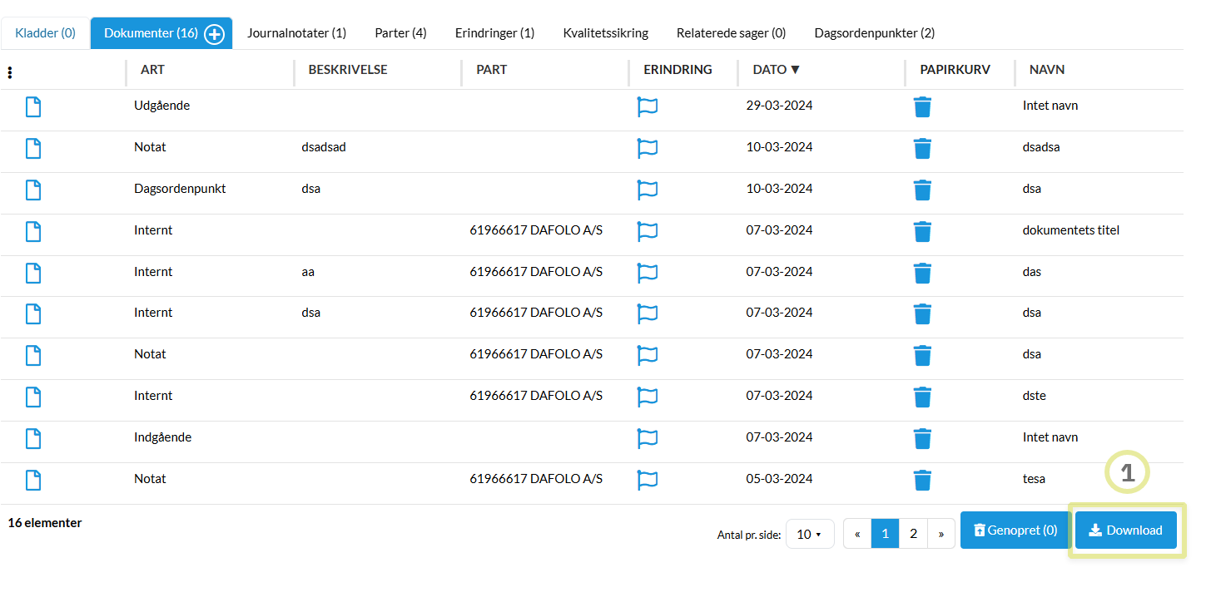The image size is (1216, 597).
Task: Trash the Notat dated 05-03-2024
Action: [x=922, y=480]
